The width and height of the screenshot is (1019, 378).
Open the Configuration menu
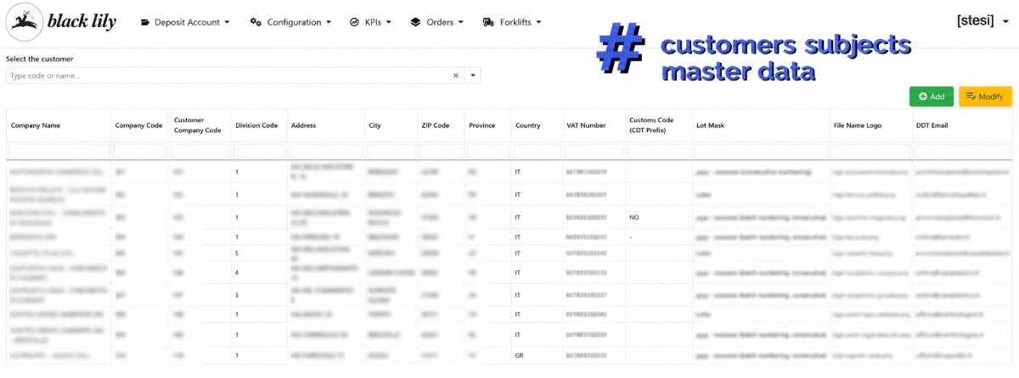[290, 22]
